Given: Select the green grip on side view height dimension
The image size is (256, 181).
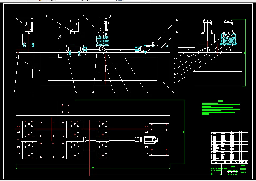Looking at the screenshot, I should pyautogui.click(x=245, y=53).
